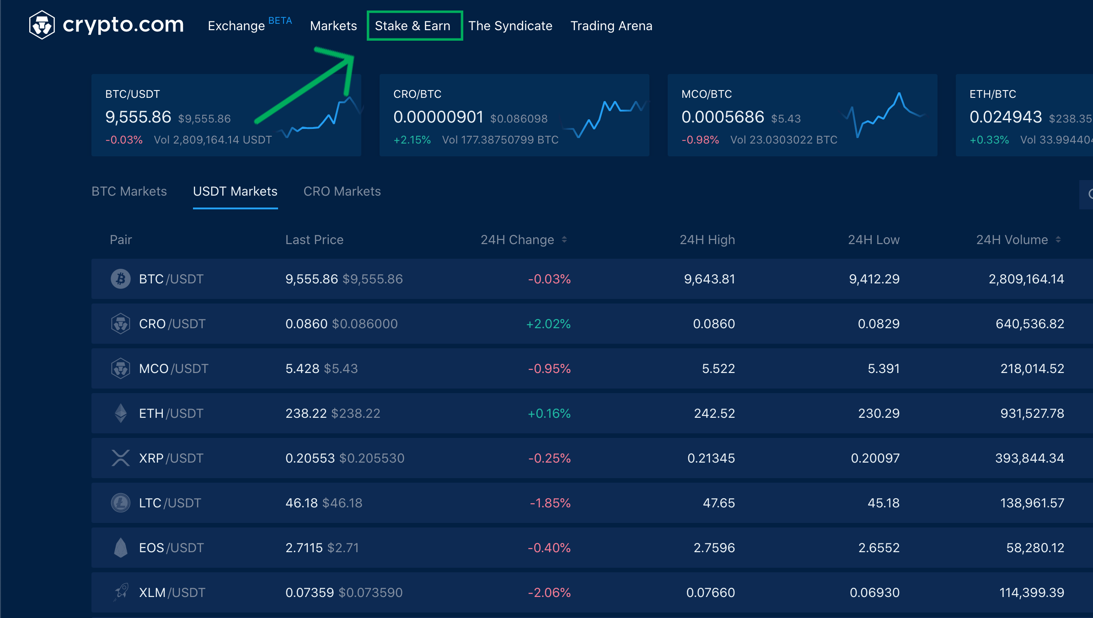The height and width of the screenshot is (618, 1093).
Task: Switch to the CRO Markets tab
Action: [x=342, y=191]
